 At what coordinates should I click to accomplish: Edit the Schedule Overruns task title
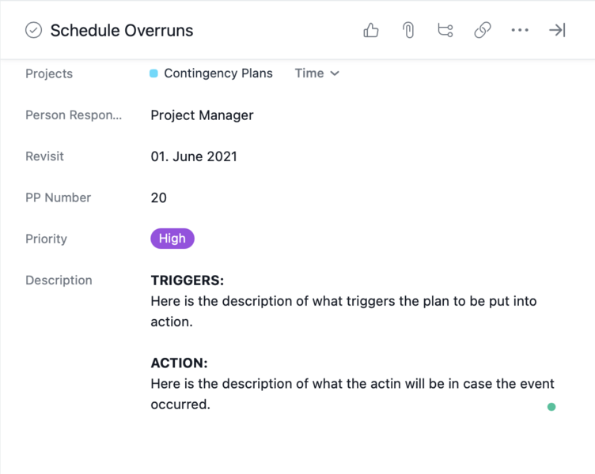pyautogui.click(x=122, y=31)
